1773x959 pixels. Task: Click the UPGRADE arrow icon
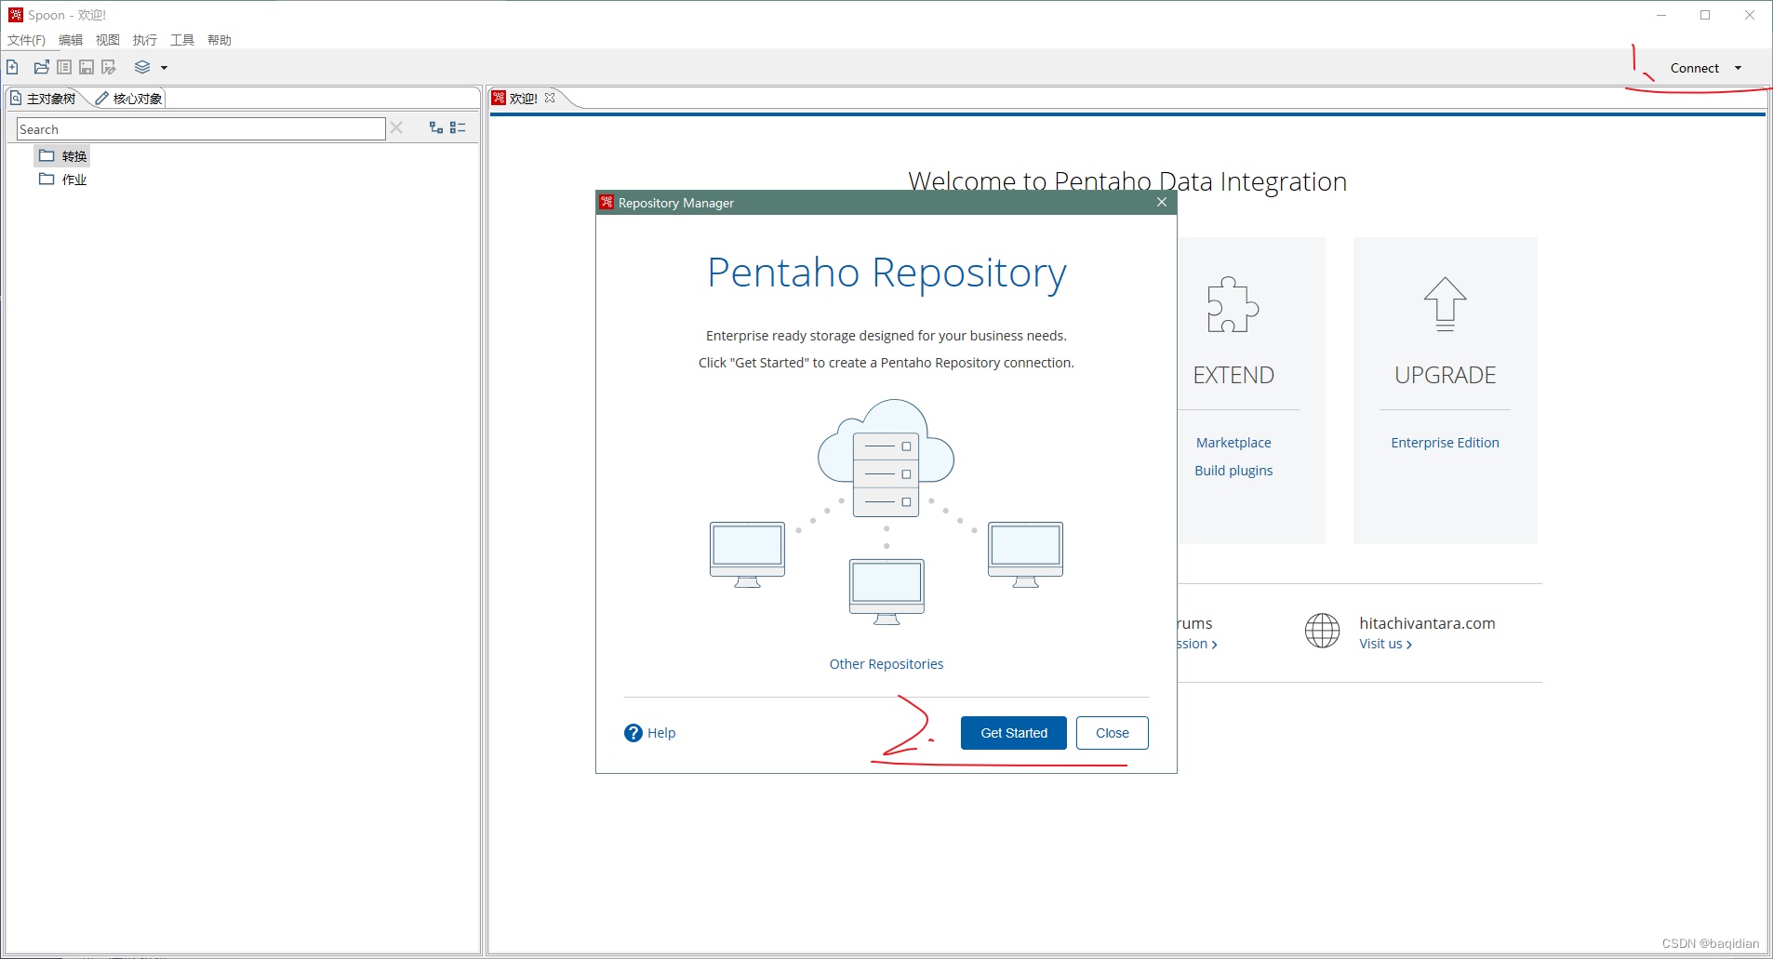pos(1445,304)
